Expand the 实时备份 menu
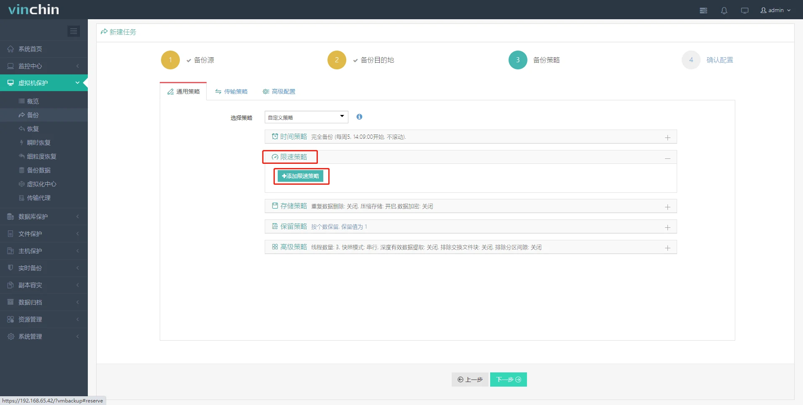803x405 pixels. [44, 268]
